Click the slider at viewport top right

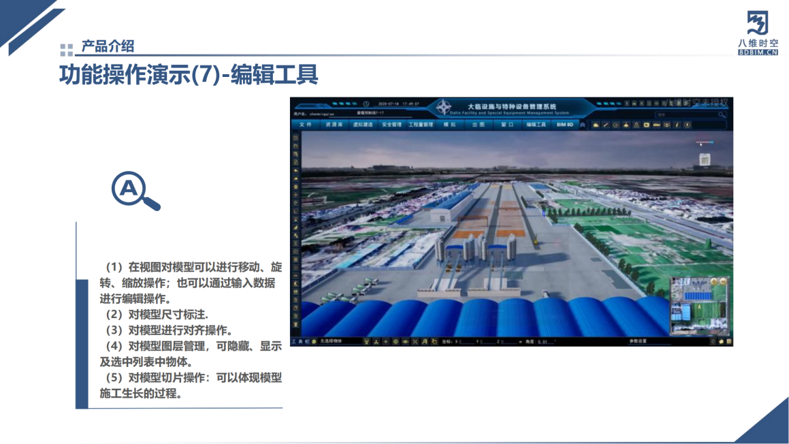[705, 142]
